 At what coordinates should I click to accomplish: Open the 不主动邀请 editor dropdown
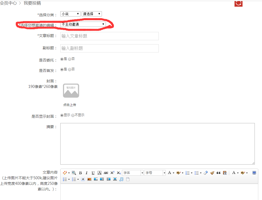(83, 24)
